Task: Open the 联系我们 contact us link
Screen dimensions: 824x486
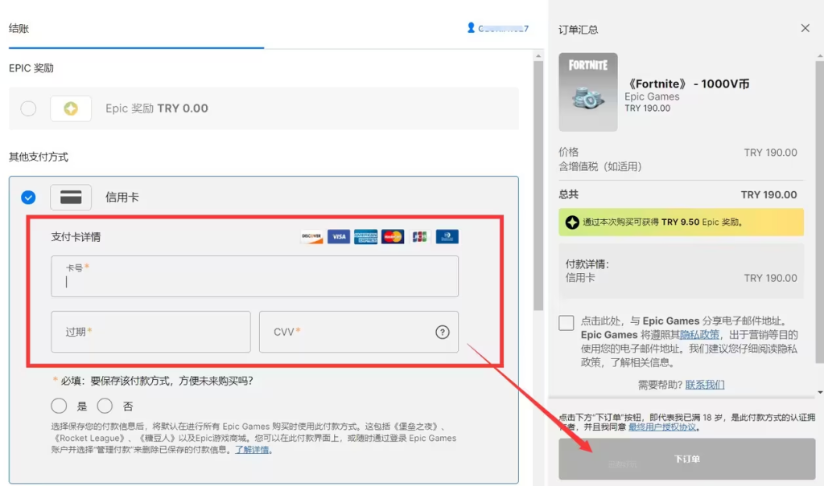Action: coord(705,385)
